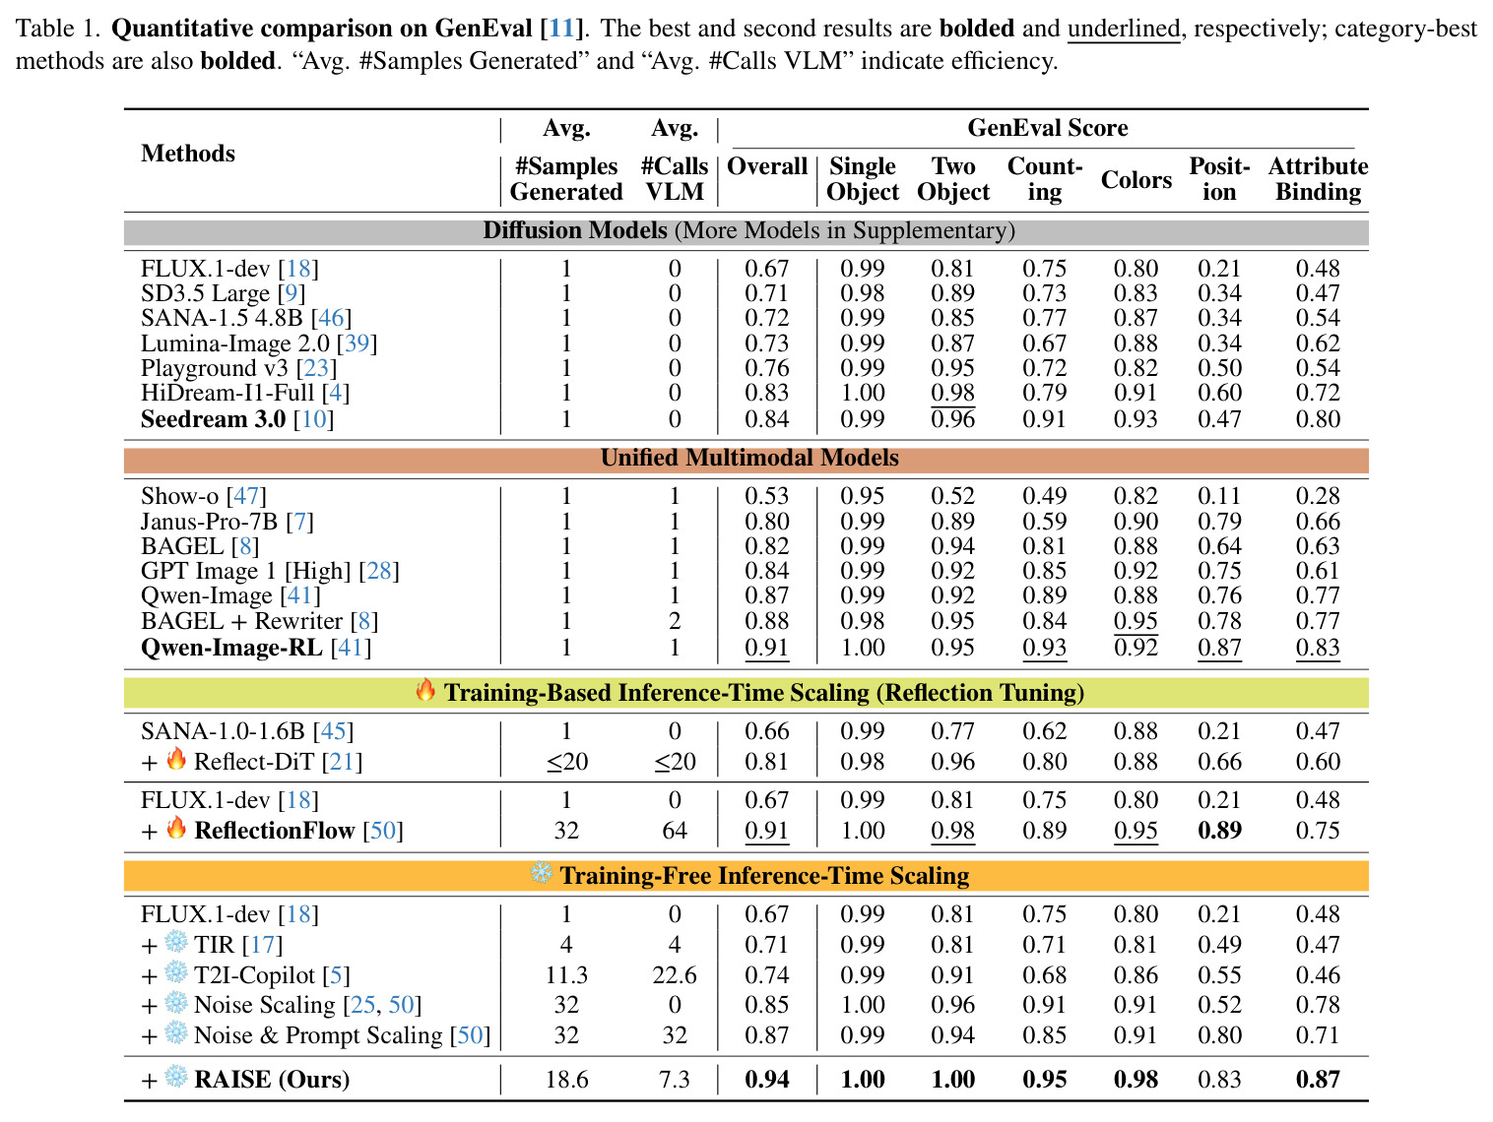1493x1122 pixels.
Task: Open citation [41] for Qwen-Image-RL
Action: point(351,648)
